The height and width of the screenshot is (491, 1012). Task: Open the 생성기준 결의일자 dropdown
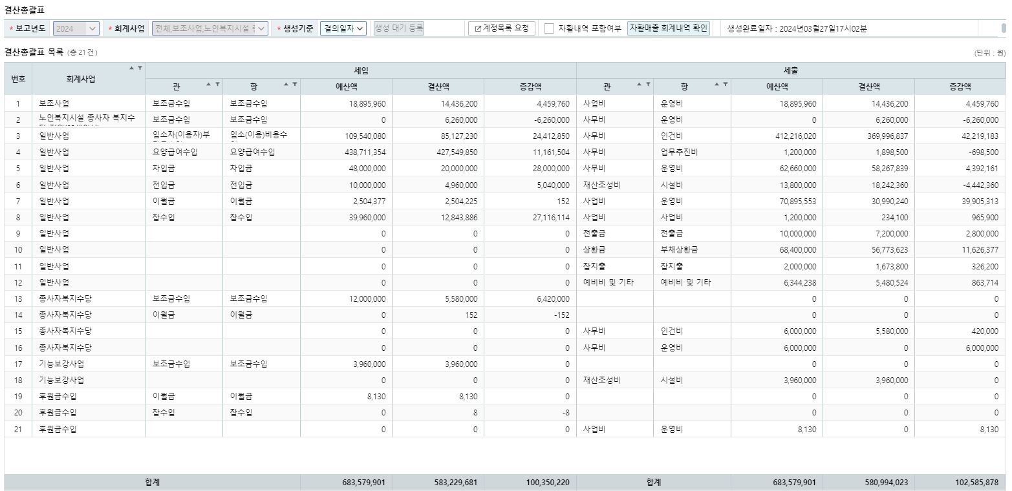tap(343, 28)
